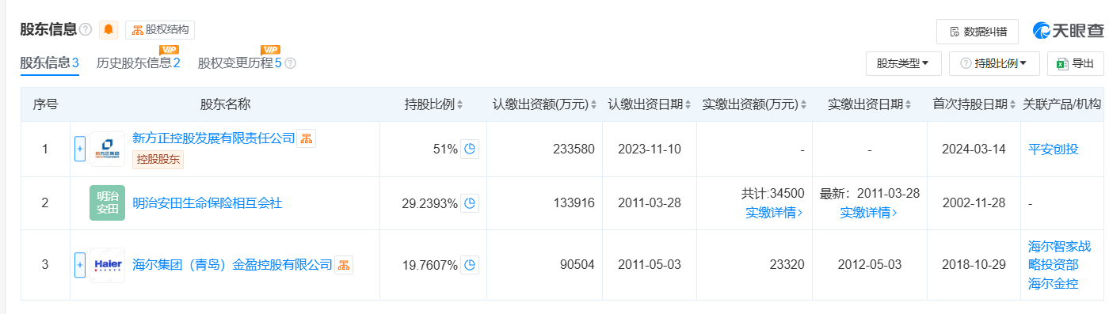Click the orange bell alert icon

109,30
